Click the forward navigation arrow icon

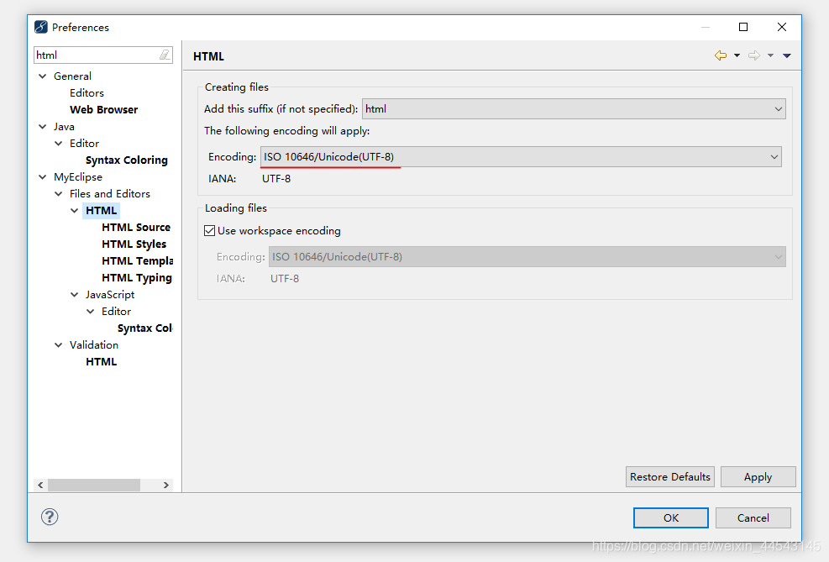tap(754, 55)
